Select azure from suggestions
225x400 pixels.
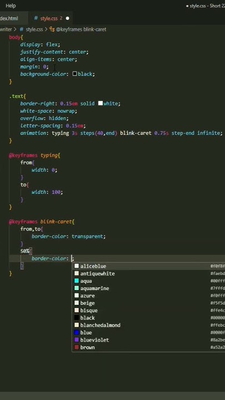click(x=148, y=296)
